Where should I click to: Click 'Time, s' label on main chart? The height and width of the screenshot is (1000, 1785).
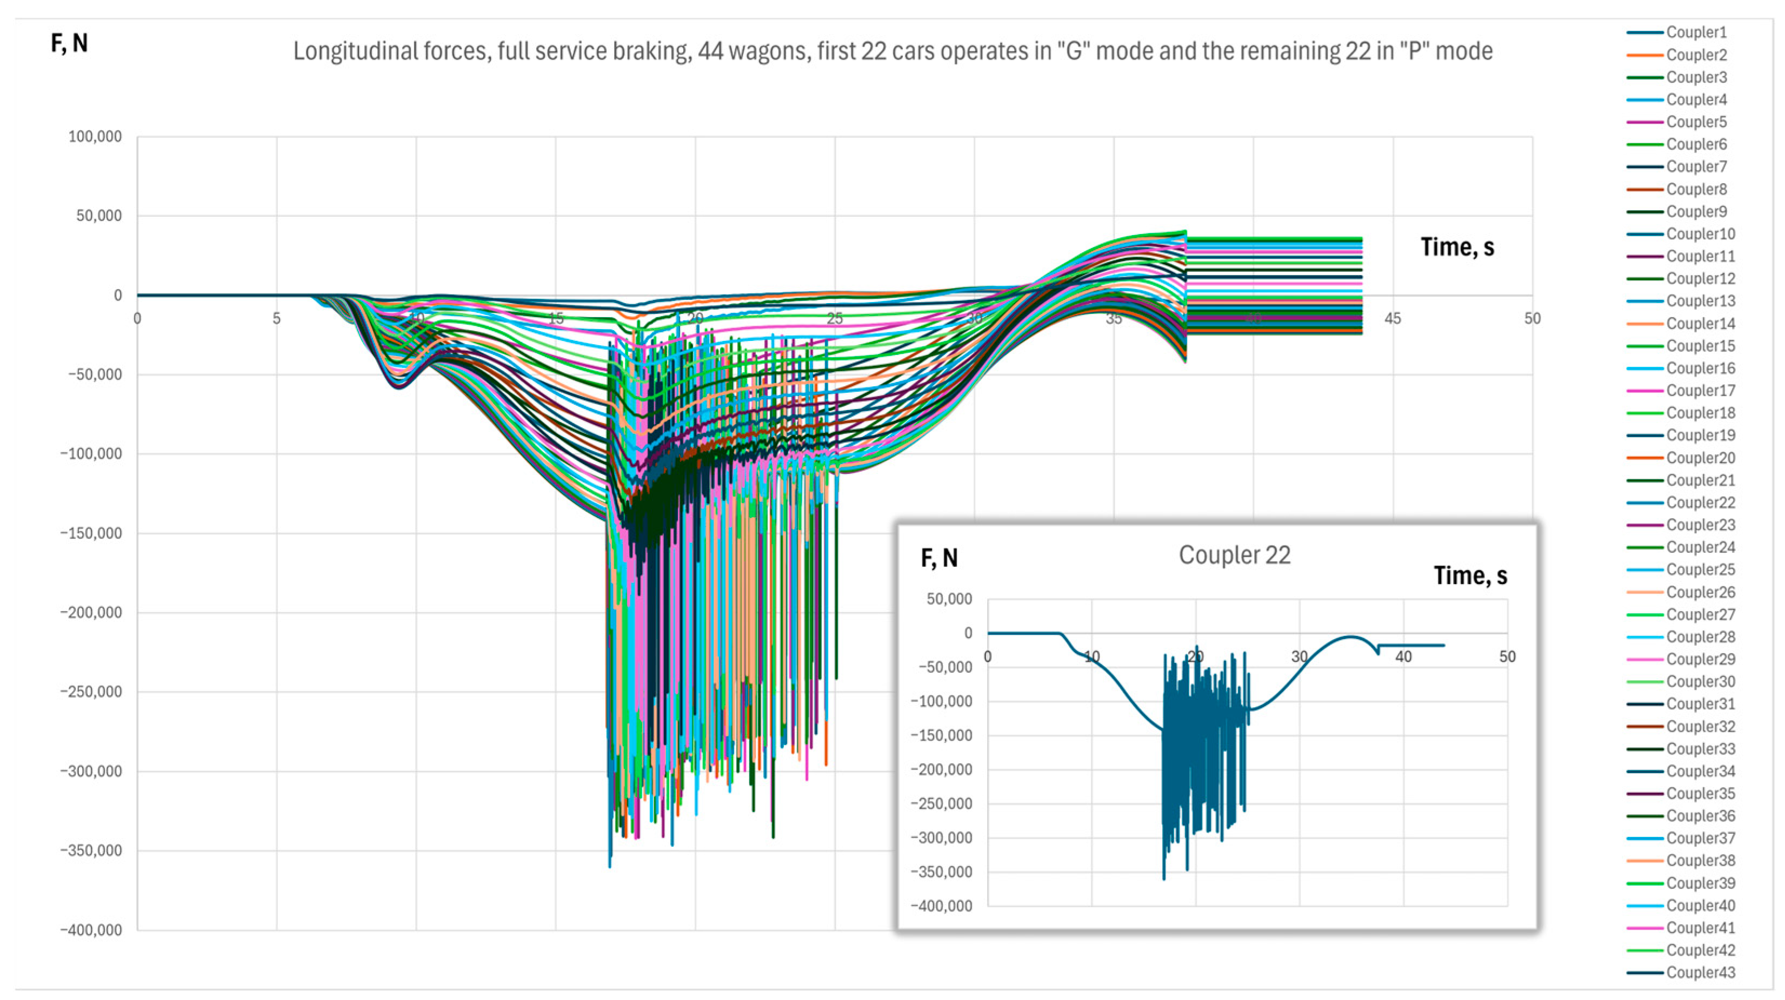[1457, 246]
